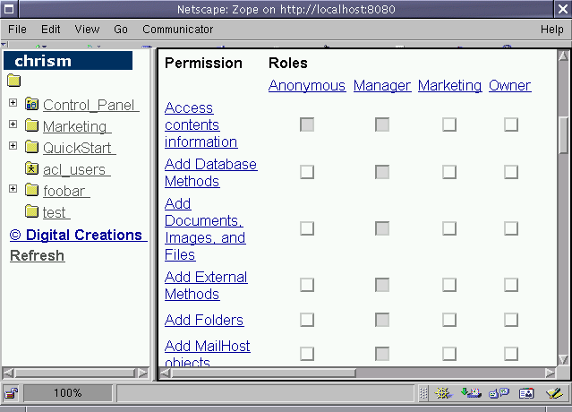
Task: Click the Control_Panel folder icon
Action: (31, 105)
